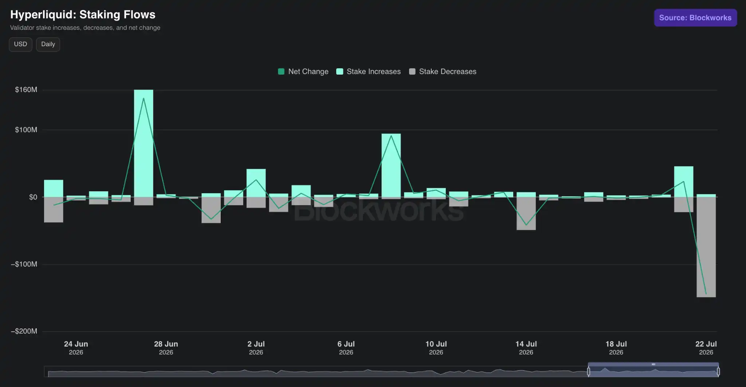
Task: Click the "28 Jun 2026" x-axis label
Action: 166,348
